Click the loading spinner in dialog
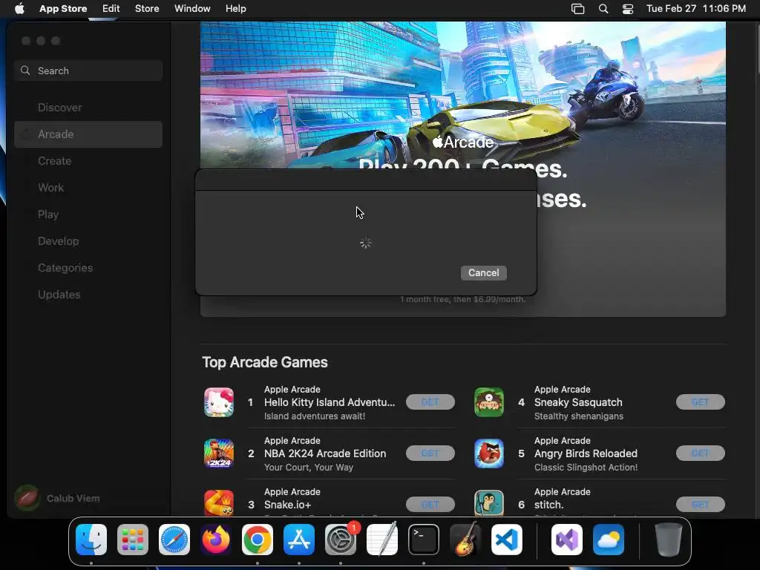Viewport: 760px width, 570px height. tap(366, 243)
